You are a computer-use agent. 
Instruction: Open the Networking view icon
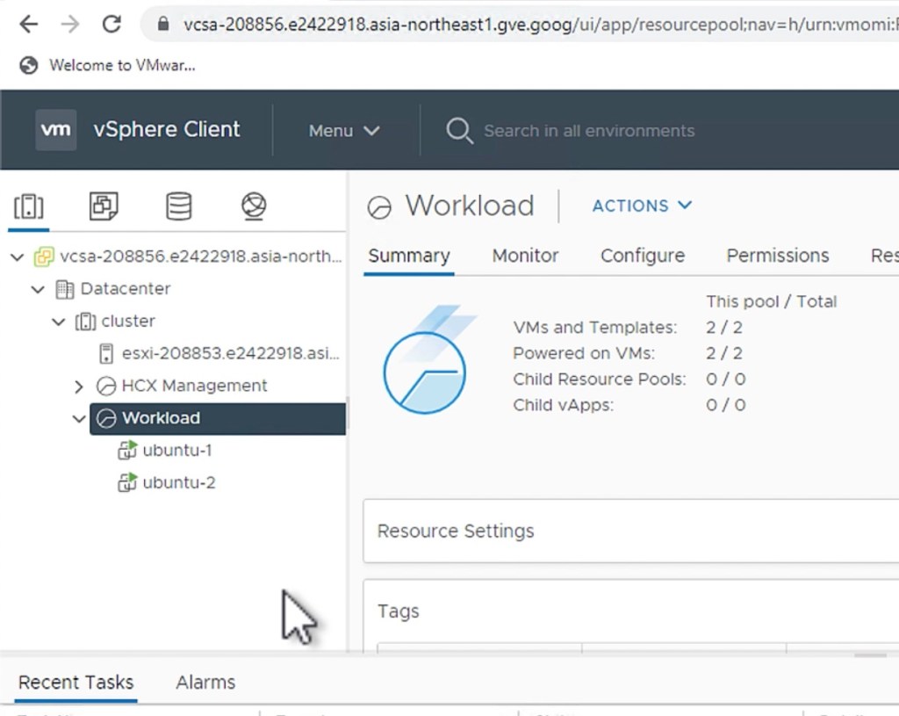254,206
